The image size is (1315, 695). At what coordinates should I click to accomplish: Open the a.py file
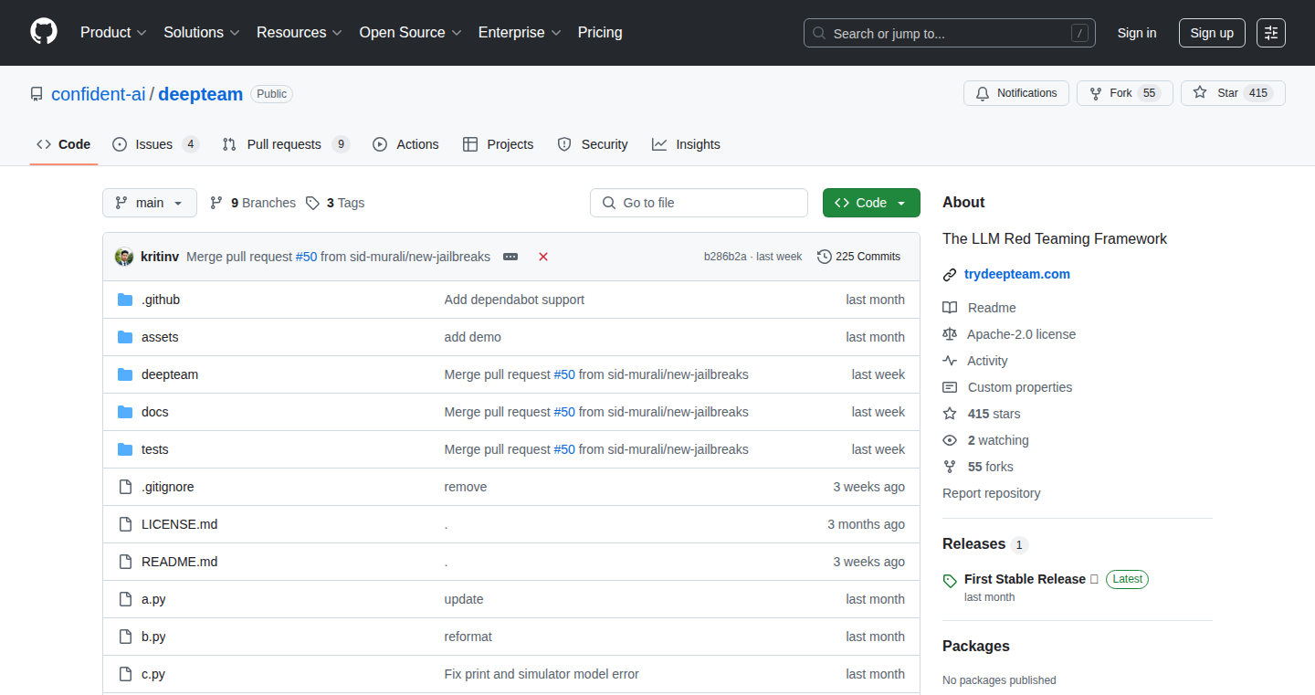click(153, 599)
